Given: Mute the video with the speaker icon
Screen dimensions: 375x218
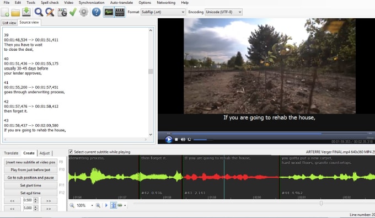Looking at the screenshot, I should click(183, 139).
